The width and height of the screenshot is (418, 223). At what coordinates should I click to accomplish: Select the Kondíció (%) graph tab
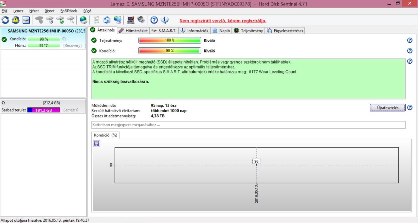[105, 135]
